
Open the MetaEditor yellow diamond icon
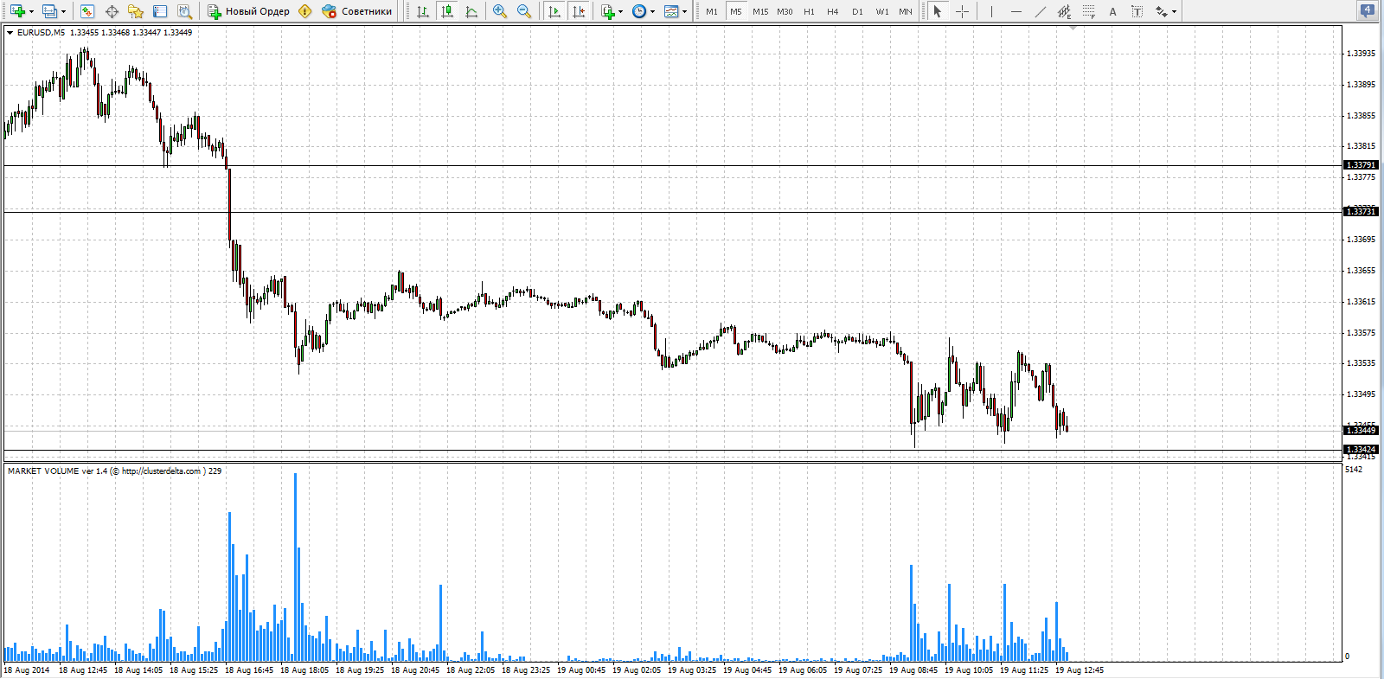[305, 11]
